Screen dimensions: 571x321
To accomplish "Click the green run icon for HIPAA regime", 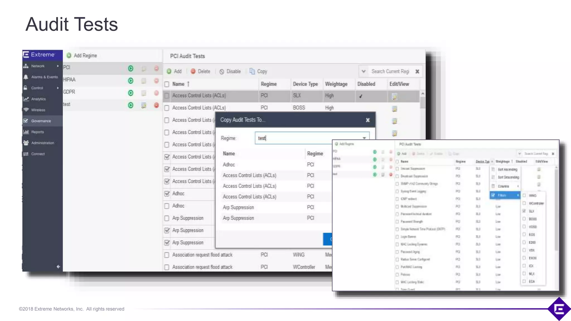I will (x=130, y=81).
